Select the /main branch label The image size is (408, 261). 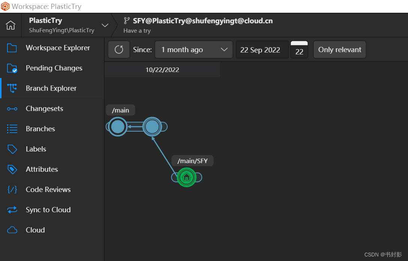coord(120,110)
